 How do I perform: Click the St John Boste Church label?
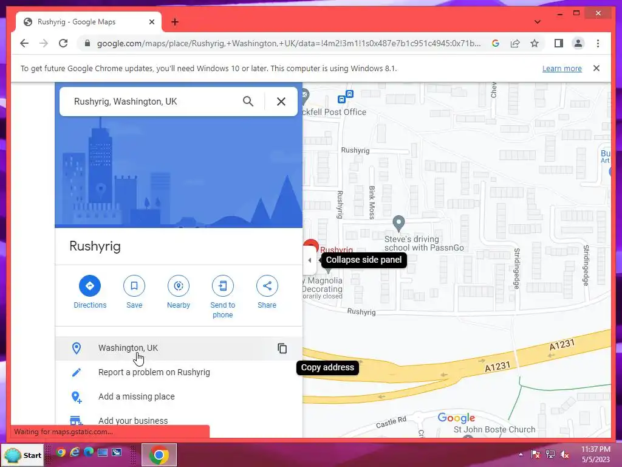pos(494,429)
